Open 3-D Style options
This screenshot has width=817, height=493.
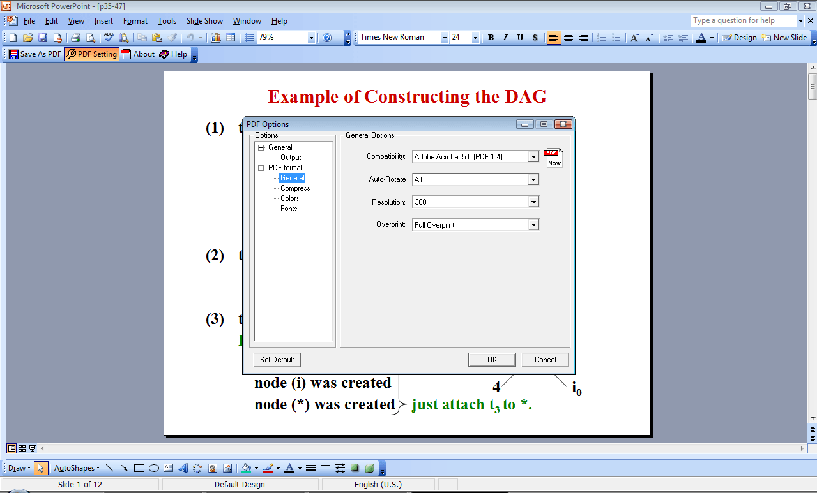(x=370, y=468)
